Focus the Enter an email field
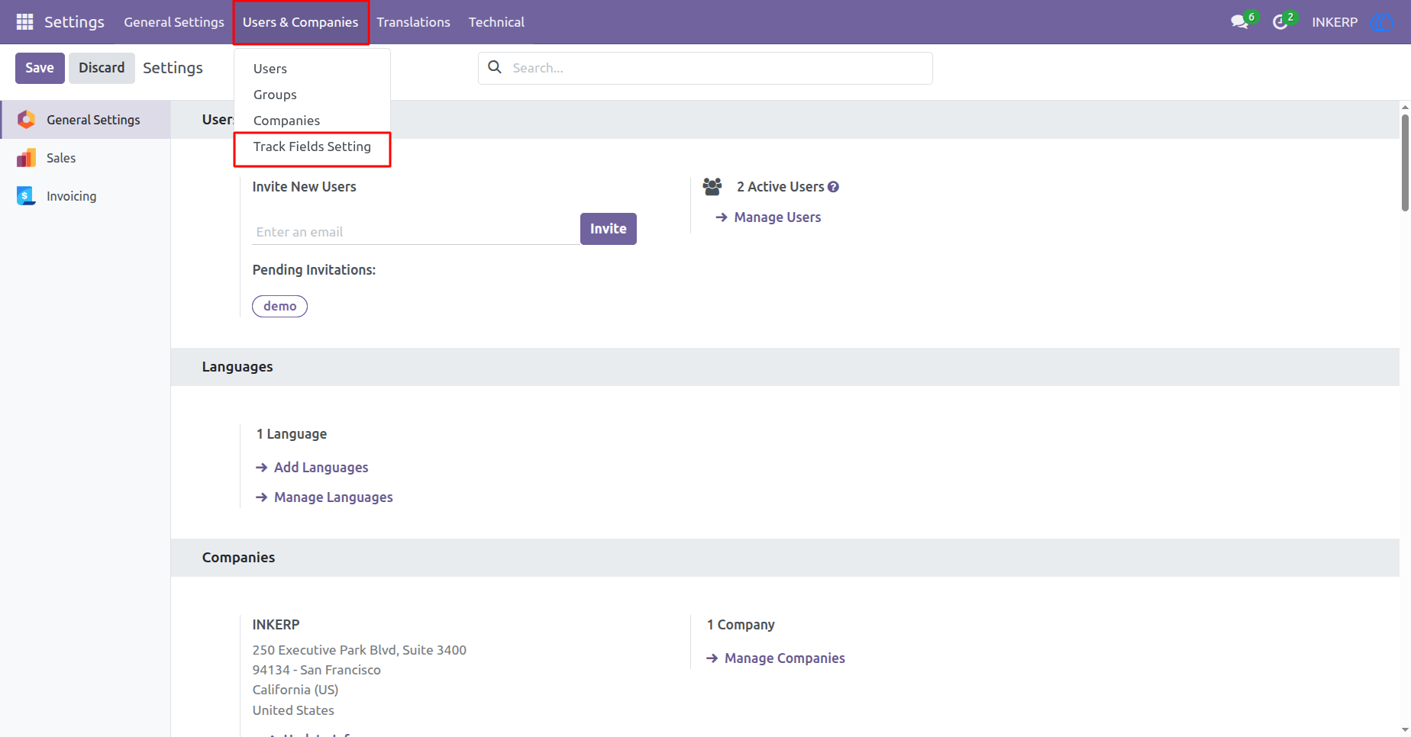The width and height of the screenshot is (1411, 737). pyautogui.click(x=416, y=232)
